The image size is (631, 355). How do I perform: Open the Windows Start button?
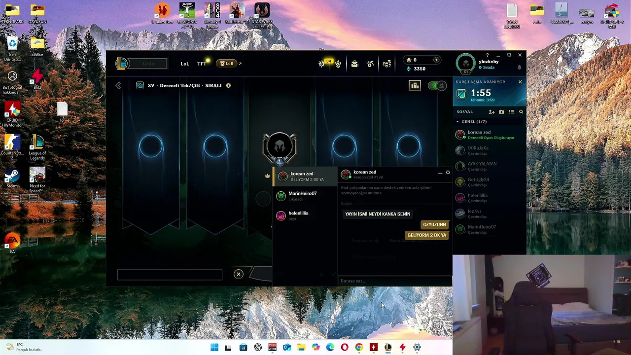(x=214, y=348)
